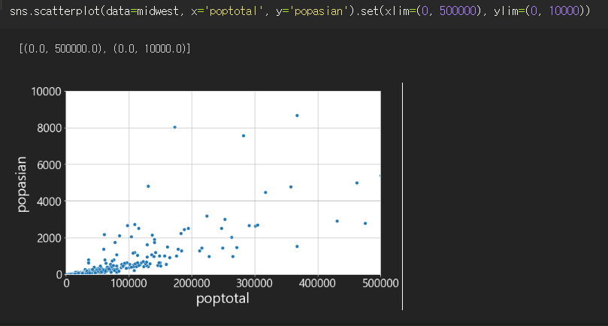Click the 'poptotal' string in the code
This screenshot has height=326, width=608.
pyautogui.click(x=234, y=11)
